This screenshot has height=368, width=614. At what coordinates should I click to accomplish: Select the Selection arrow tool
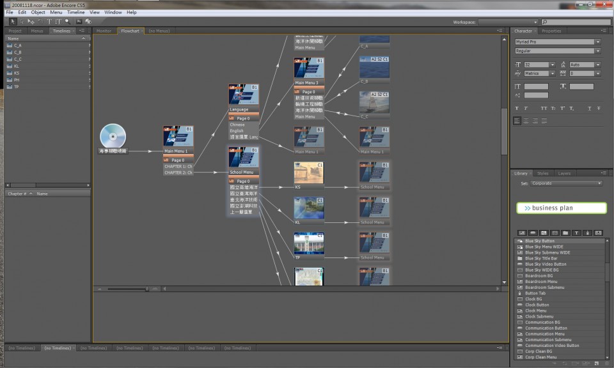point(13,21)
